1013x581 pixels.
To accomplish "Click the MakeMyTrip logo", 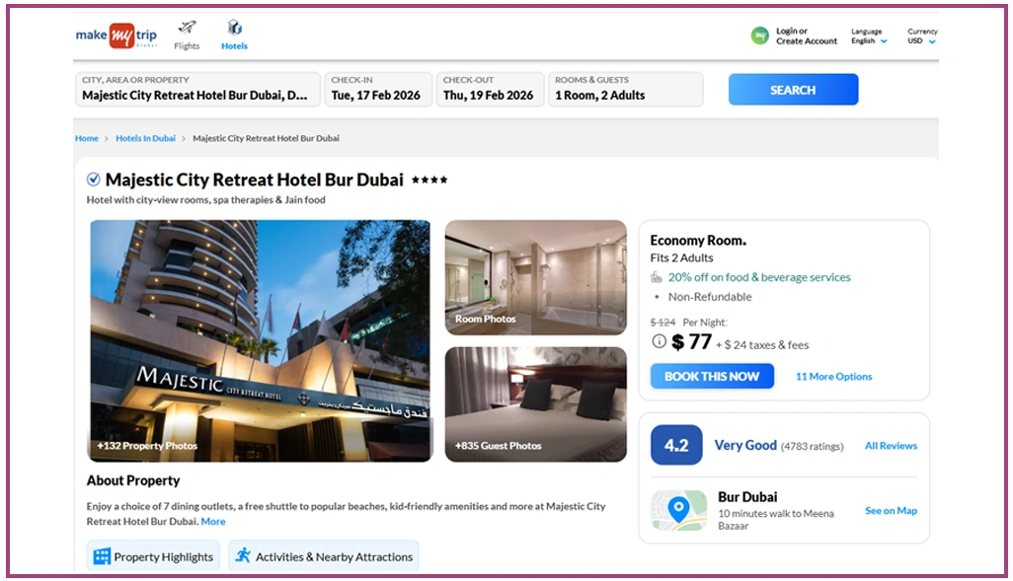I will 117,35.
